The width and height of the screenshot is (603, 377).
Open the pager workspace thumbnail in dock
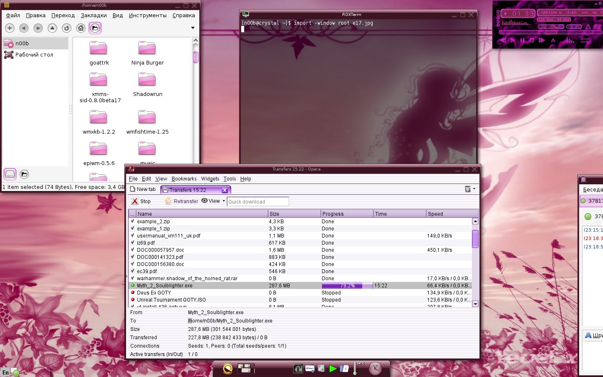[x=246, y=368]
